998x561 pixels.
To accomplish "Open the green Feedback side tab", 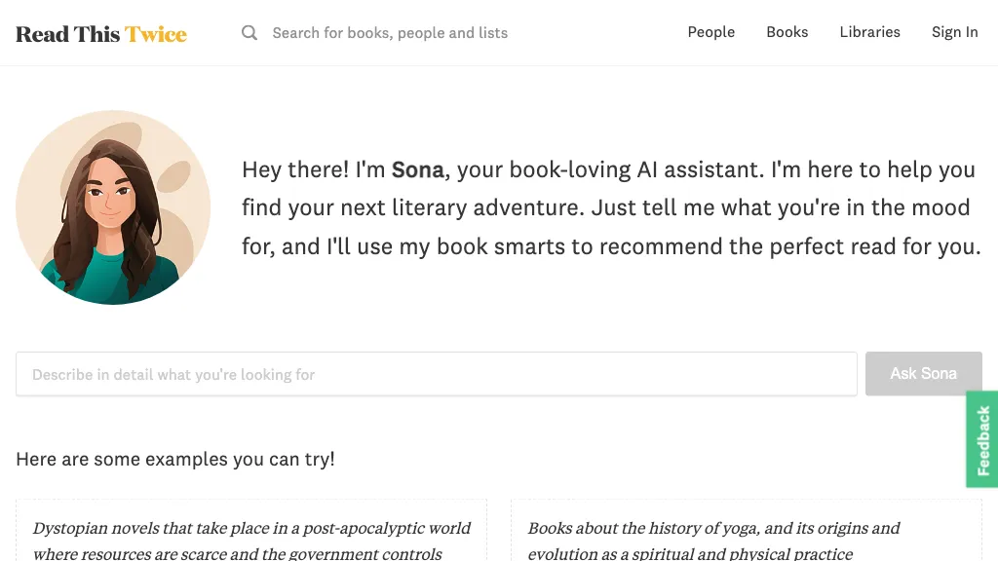I will (x=982, y=440).
